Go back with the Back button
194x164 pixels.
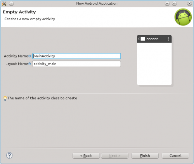click(x=86, y=155)
